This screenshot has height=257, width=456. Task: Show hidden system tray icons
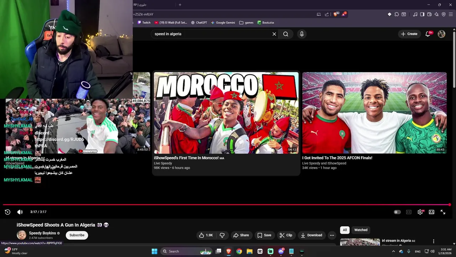(x=393, y=251)
